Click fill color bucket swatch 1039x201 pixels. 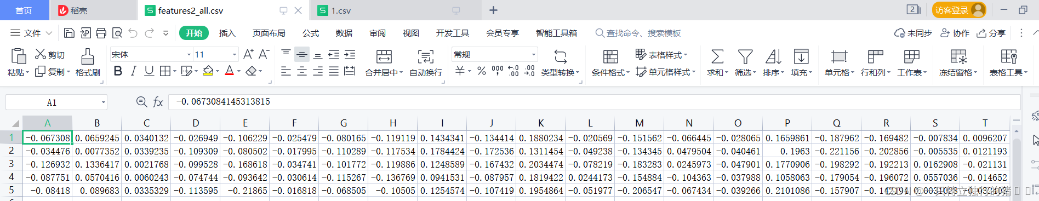[x=208, y=71]
